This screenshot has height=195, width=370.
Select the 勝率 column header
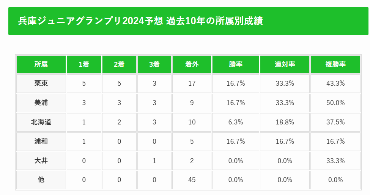tap(236, 64)
